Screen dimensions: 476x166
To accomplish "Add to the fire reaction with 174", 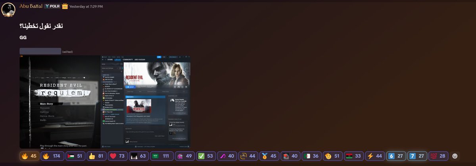I will pyautogui.click(x=53, y=156).
